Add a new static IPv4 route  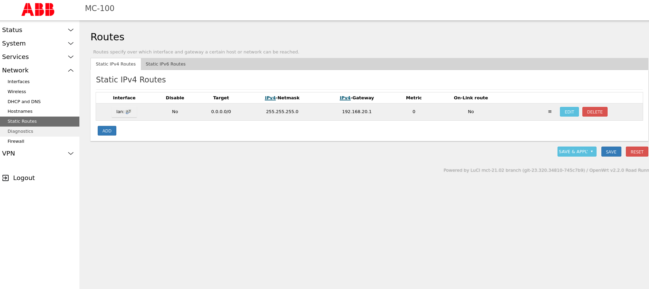pos(107,131)
